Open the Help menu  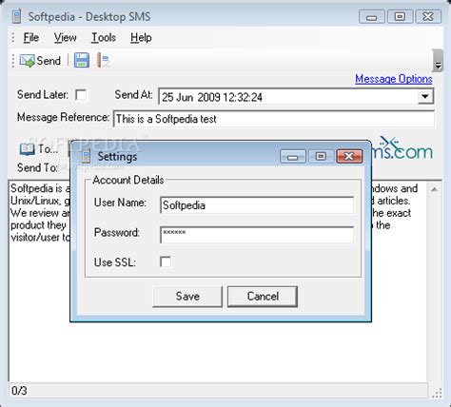(x=141, y=38)
